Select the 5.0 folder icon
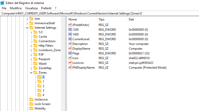199x111 pixels. click(x=35, y=32)
